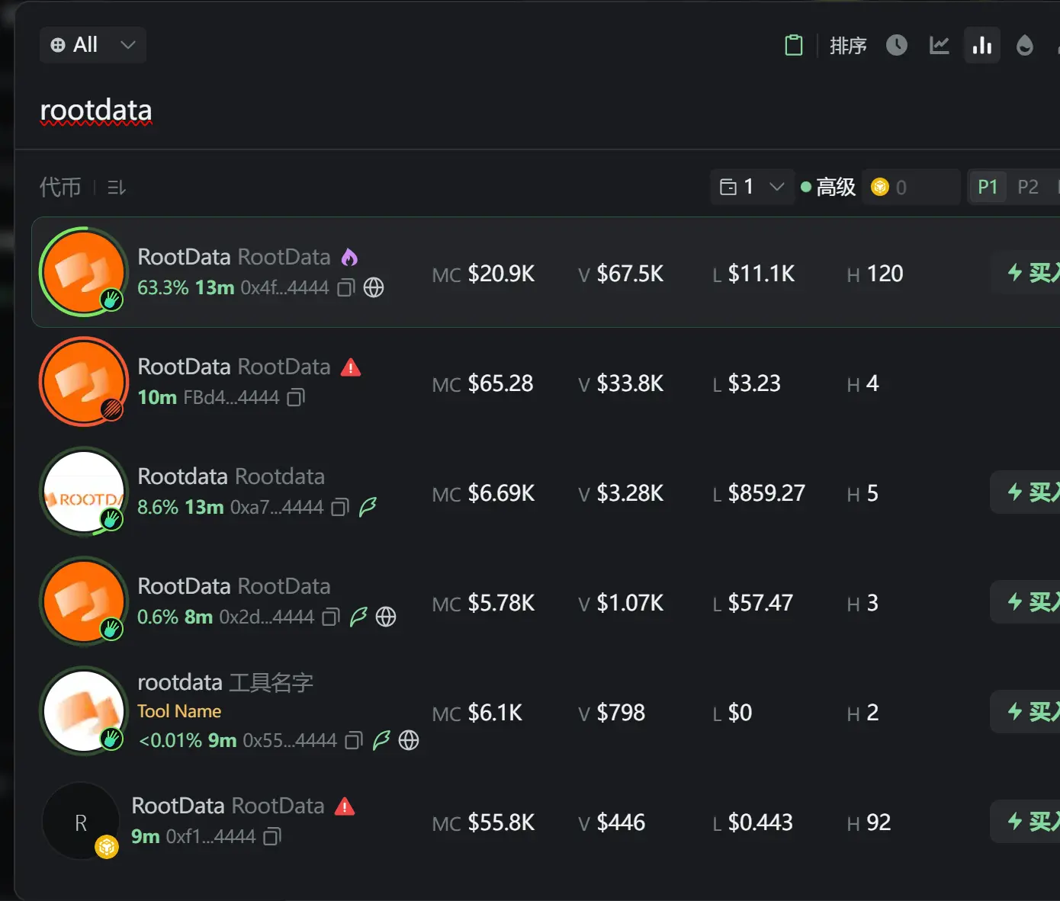This screenshot has height=901, width=1060.
Task: Switch to the P2 preset
Action: pos(1028,186)
